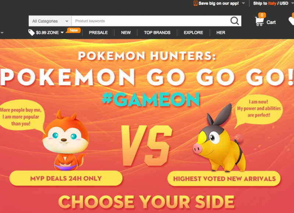Click the Product keywords search field
This screenshot has width=294, height=213.
point(151,21)
